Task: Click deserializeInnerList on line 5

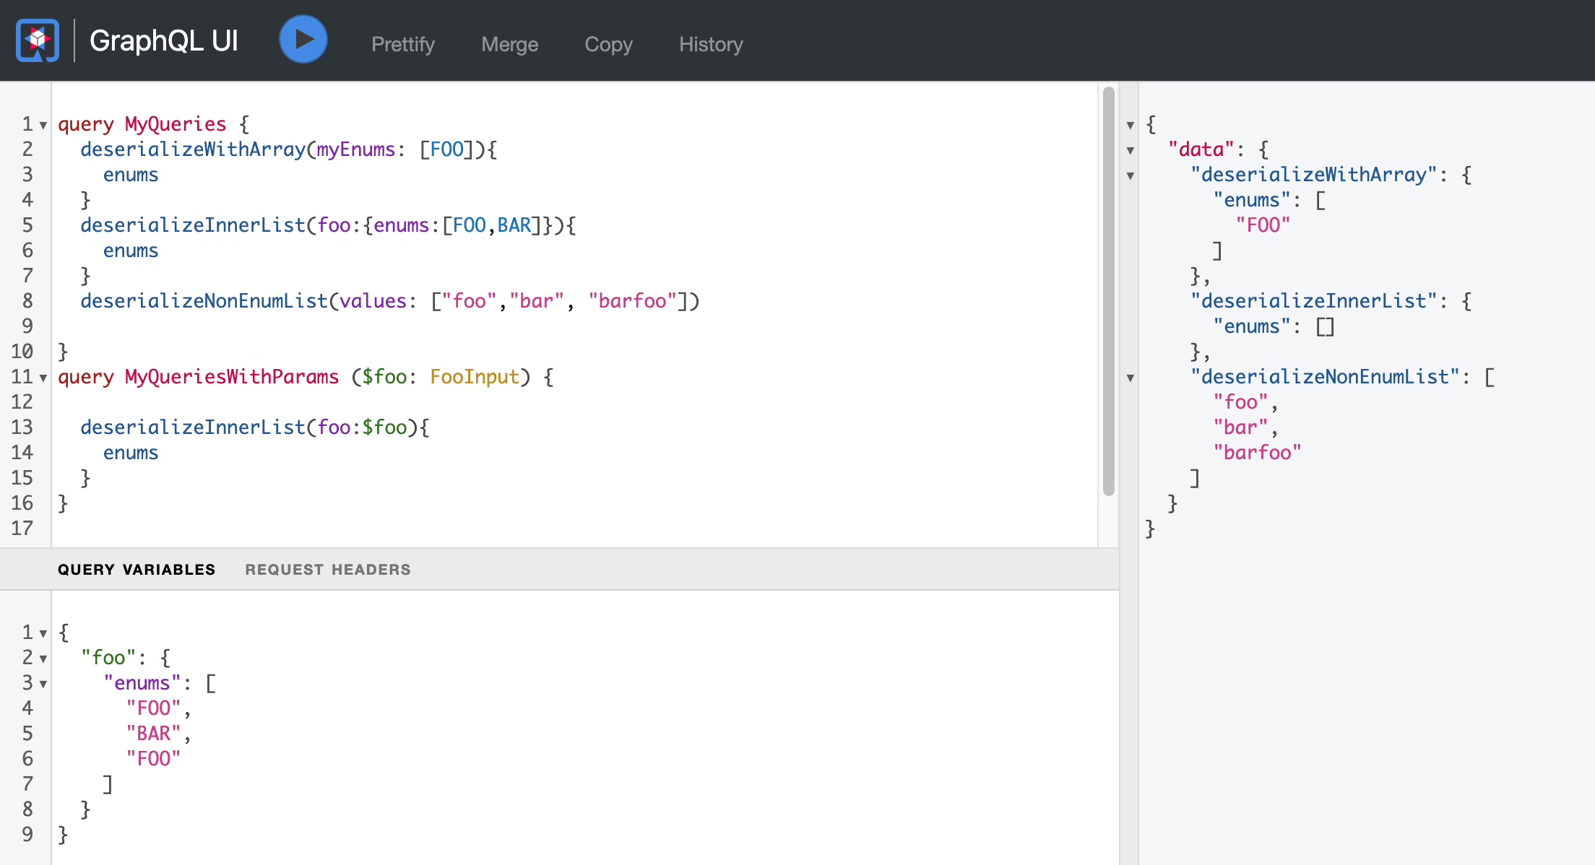Action: pyautogui.click(x=193, y=225)
